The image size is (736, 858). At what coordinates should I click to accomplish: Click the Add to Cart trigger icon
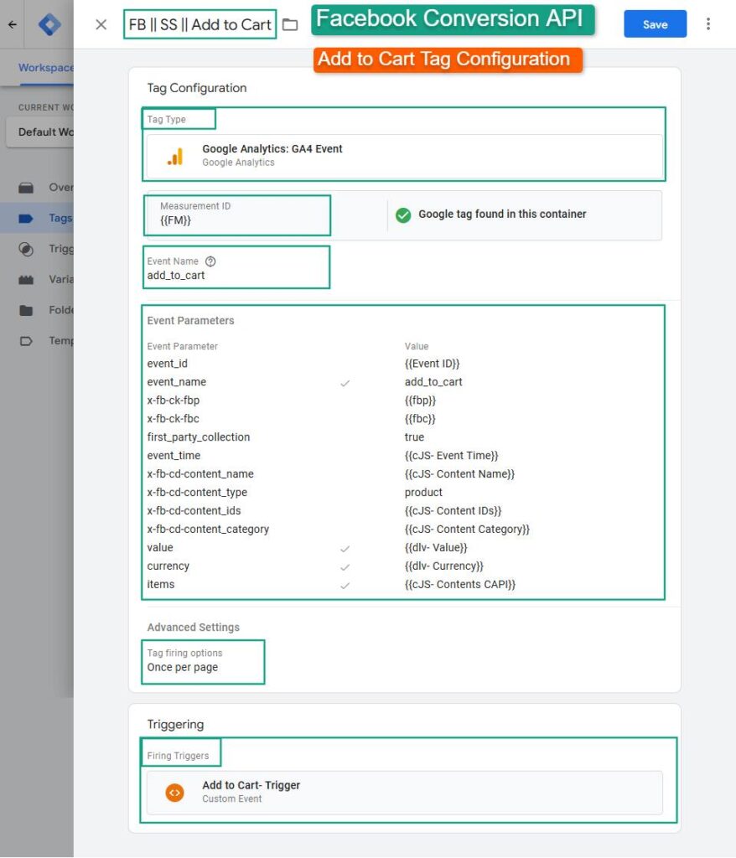point(174,793)
